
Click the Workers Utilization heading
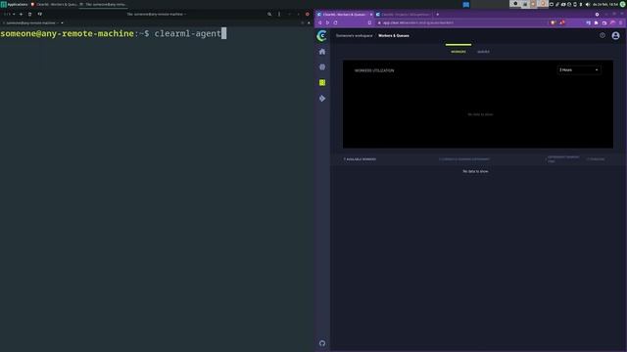pyautogui.click(x=374, y=70)
